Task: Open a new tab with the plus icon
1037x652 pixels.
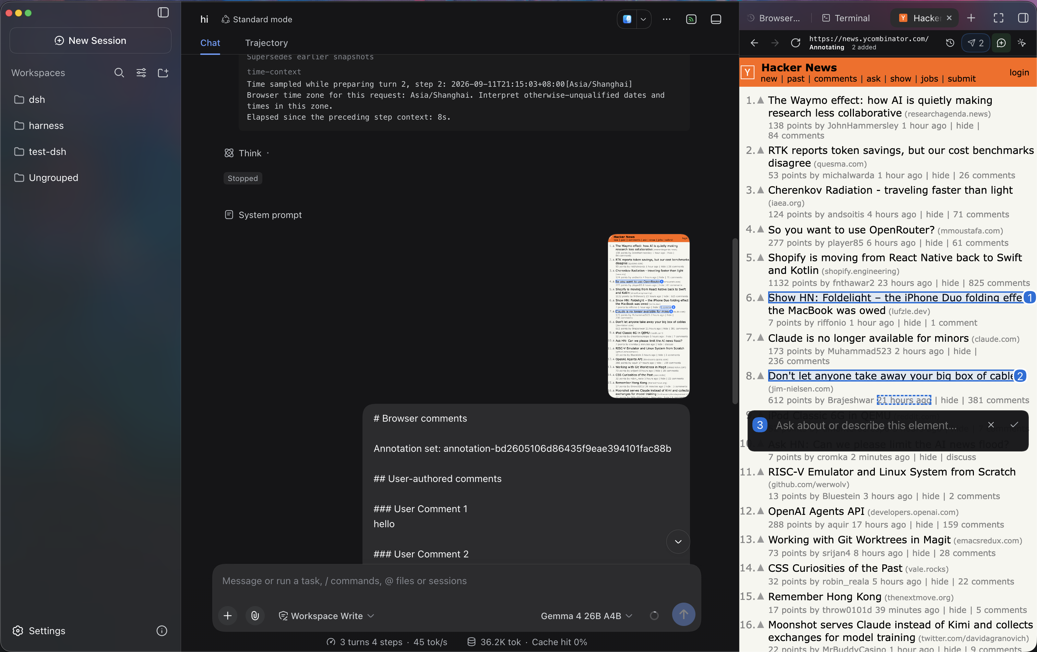Action: point(971,18)
